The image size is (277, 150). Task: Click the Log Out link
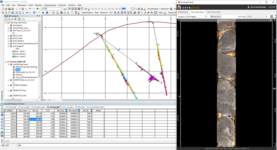pyautogui.click(x=272, y=7)
